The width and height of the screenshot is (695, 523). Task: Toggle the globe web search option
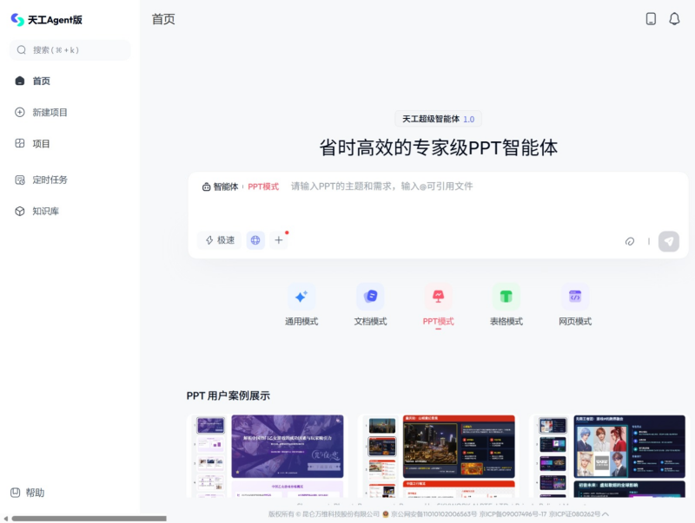click(254, 239)
